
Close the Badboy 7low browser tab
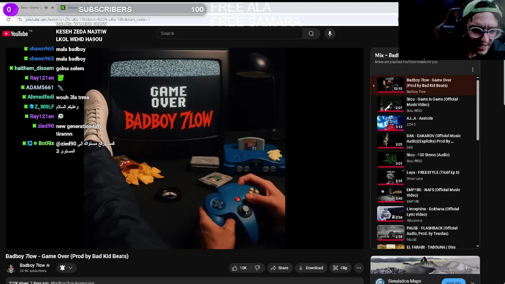[52, 7]
